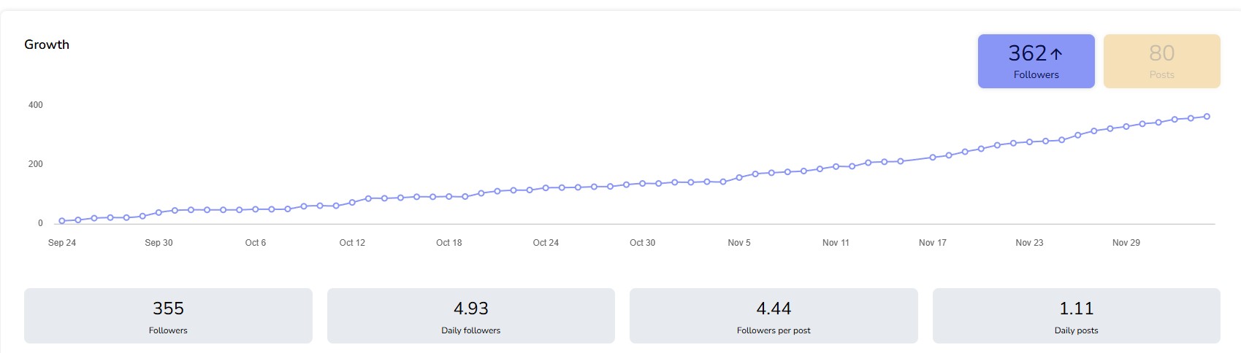Click the up arrow beside 362

(1056, 53)
